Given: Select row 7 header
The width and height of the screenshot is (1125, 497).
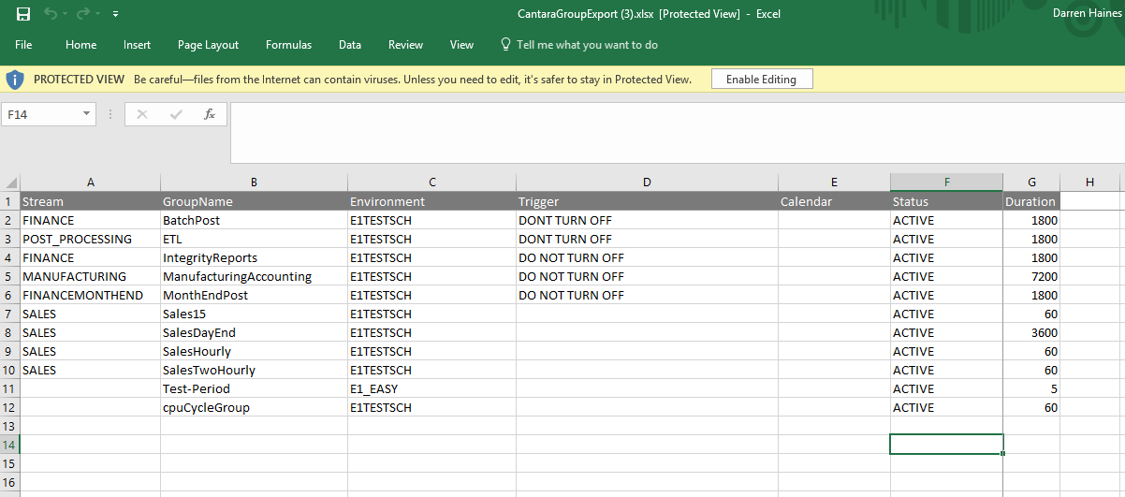Looking at the screenshot, I should coord(9,314).
